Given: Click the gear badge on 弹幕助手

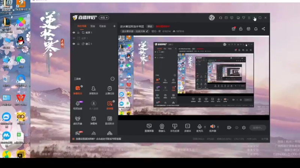Looking at the screenshot, I should [x=82, y=86].
